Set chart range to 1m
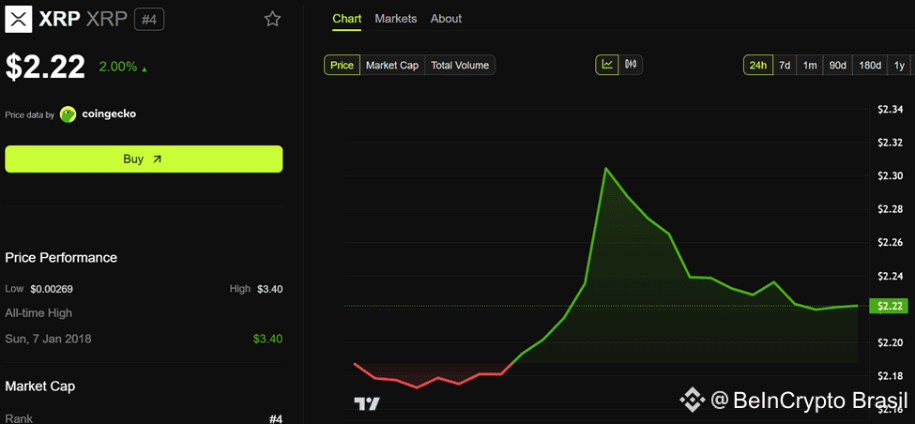The height and width of the screenshot is (424, 915). point(809,66)
